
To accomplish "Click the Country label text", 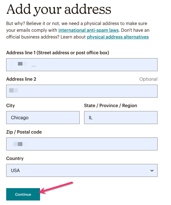I will coord(15,158).
